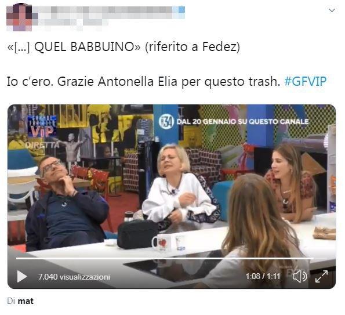345x315 pixels.
Task: Open the tweet options chevron menu
Action: coord(332,10)
